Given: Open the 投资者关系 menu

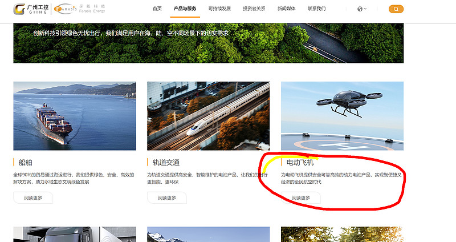Looking at the screenshot, I should [254, 9].
